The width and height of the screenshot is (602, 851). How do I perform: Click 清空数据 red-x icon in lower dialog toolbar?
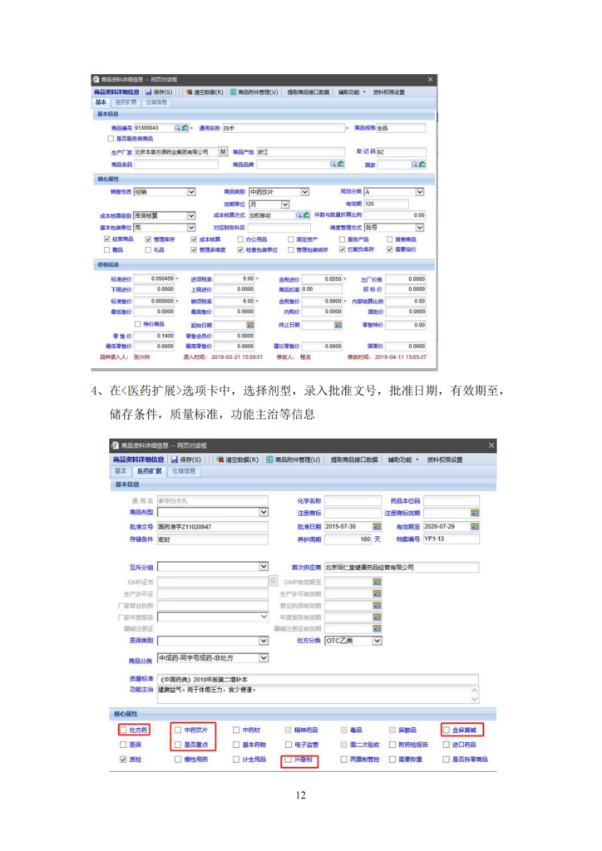[x=220, y=460]
